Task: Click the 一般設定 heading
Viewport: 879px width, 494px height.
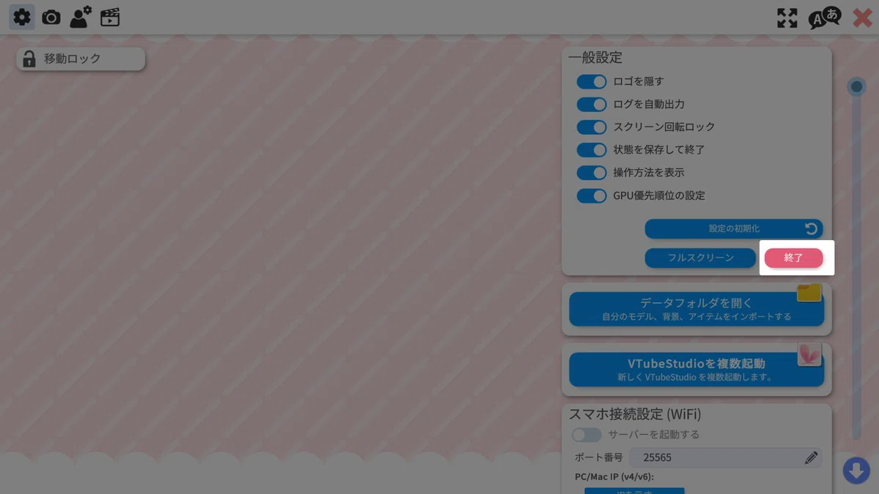Action: coord(596,58)
